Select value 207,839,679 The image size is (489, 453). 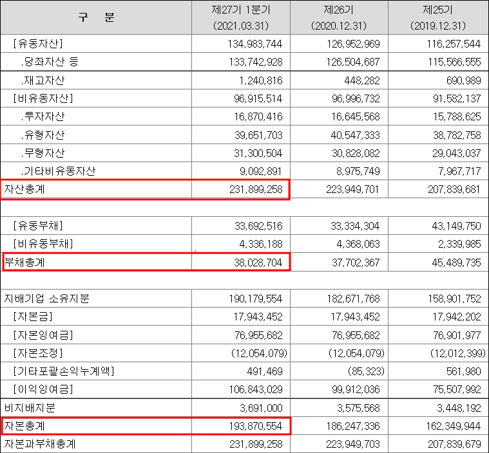(x=454, y=444)
